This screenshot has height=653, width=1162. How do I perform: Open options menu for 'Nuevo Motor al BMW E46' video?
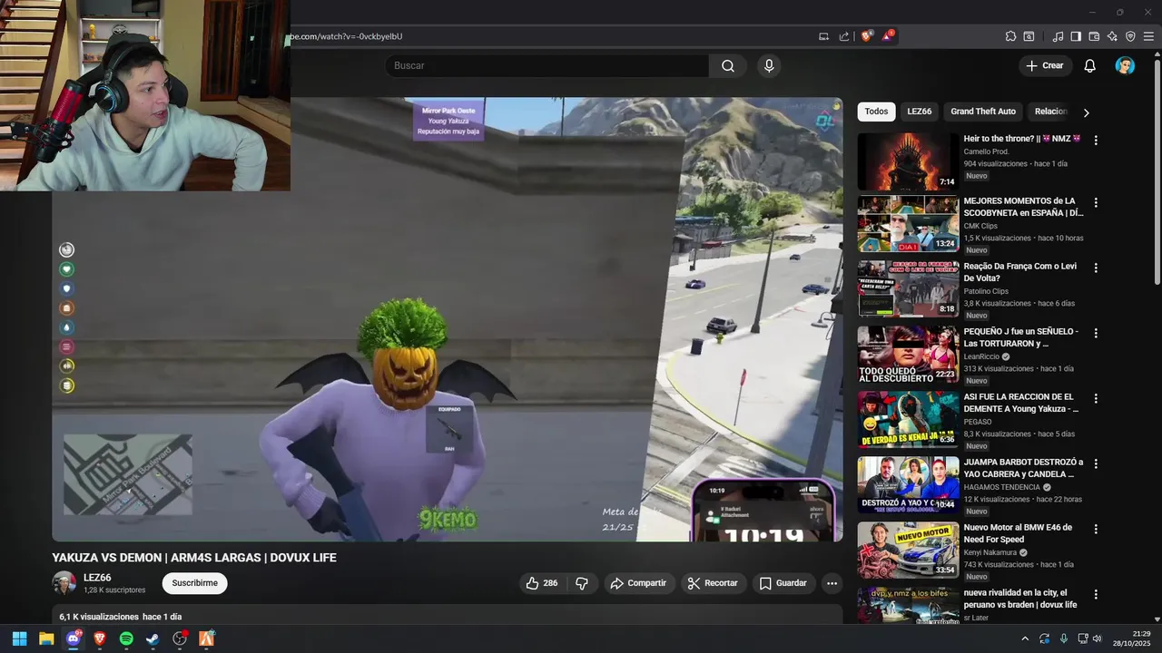[x=1096, y=529]
